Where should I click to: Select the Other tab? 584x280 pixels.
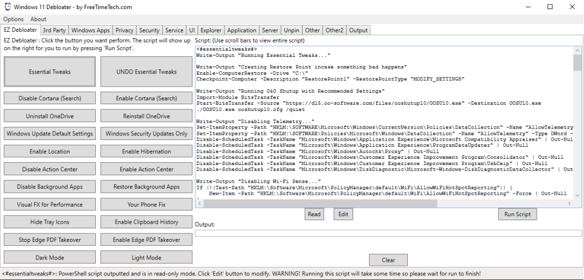pos(313,31)
